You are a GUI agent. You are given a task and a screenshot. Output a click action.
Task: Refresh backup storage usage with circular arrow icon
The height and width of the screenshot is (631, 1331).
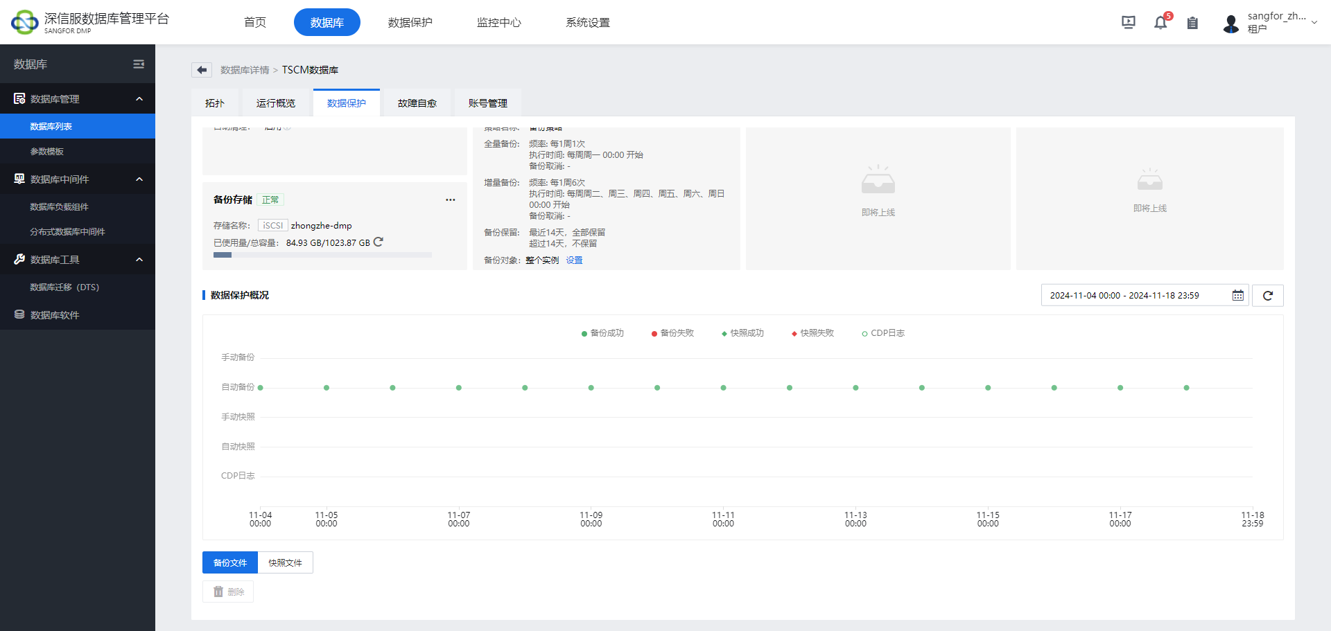378,242
